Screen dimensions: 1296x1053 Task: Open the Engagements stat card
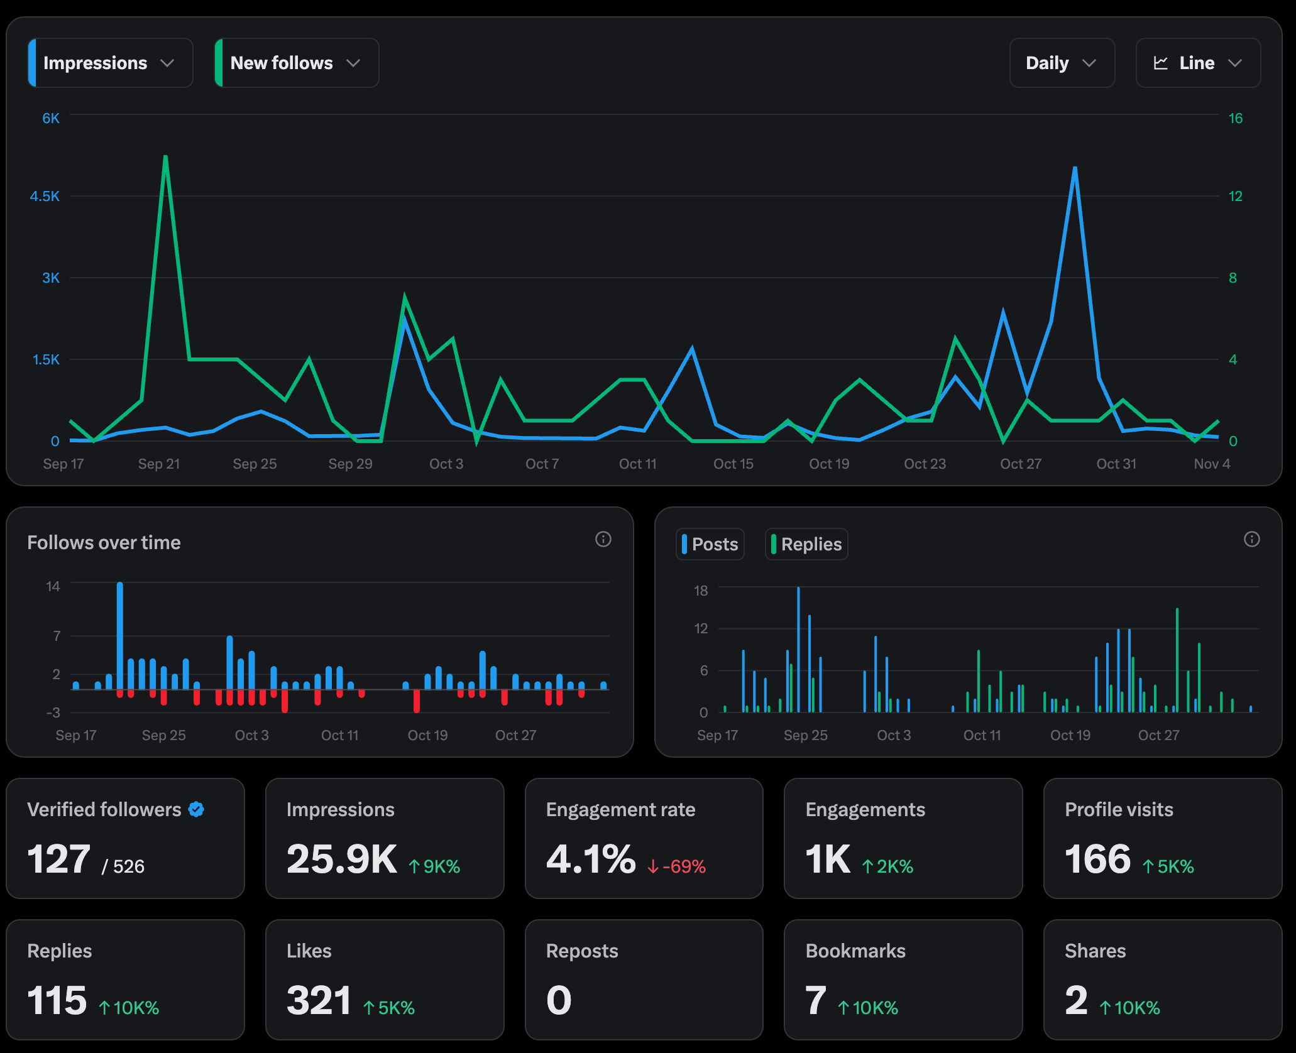pos(903,838)
